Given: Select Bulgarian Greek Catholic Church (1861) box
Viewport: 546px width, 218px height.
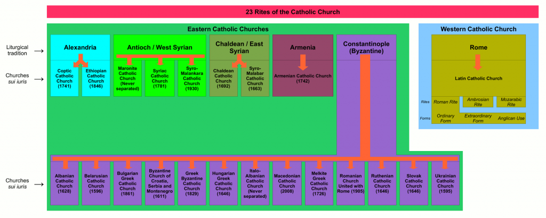Looking at the screenshot, I should pyautogui.click(x=127, y=183).
